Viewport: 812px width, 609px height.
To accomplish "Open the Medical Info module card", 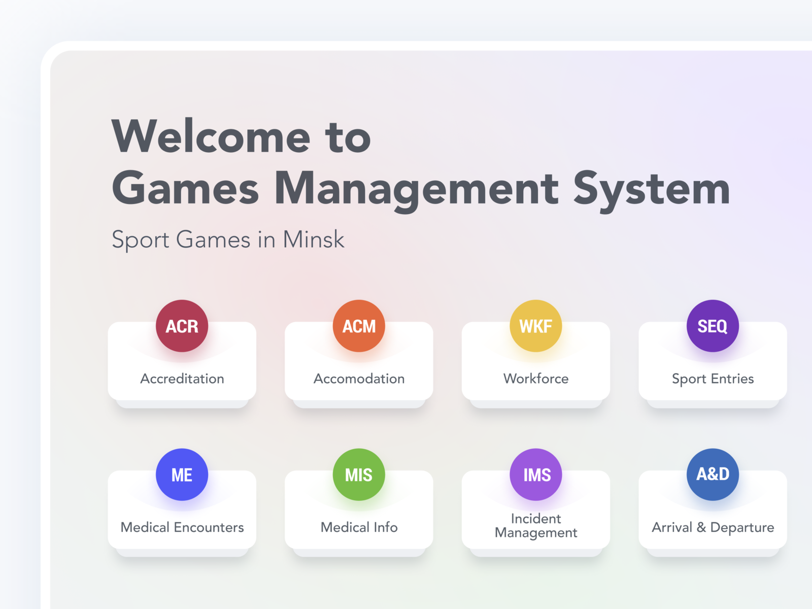I will [x=358, y=527].
